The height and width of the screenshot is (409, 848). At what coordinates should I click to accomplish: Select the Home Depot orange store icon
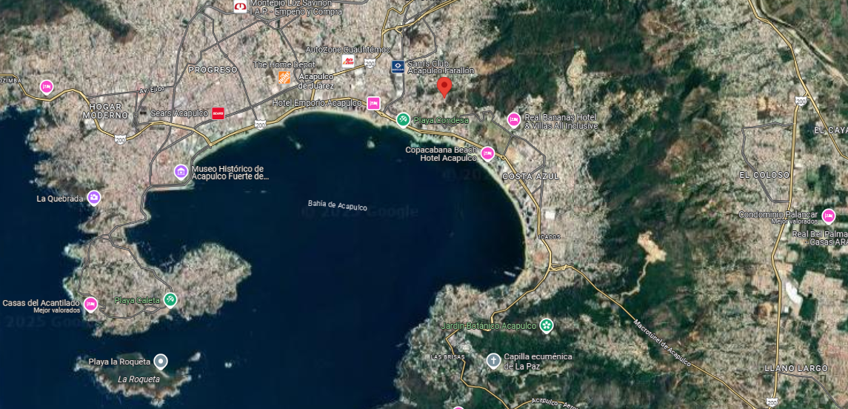[284, 77]
